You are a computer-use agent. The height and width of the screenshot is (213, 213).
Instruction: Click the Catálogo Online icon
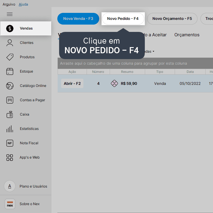(10, 86)
